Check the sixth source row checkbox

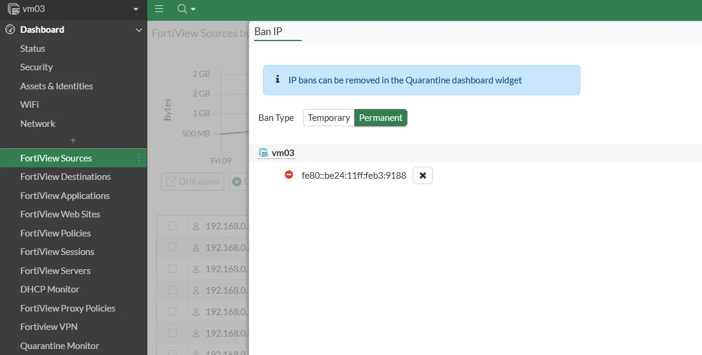pyautogui.click(x=172, y=333)
